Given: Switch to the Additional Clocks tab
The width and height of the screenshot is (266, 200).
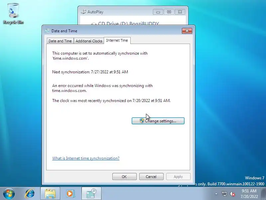Looking at the screenshot, I should [x=89, y=41].
